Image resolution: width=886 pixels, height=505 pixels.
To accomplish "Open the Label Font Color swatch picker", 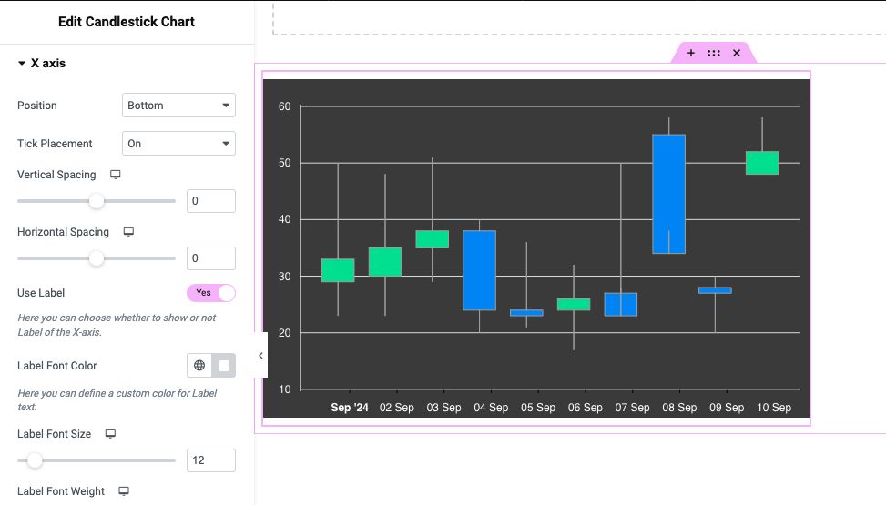I will 224,366.
